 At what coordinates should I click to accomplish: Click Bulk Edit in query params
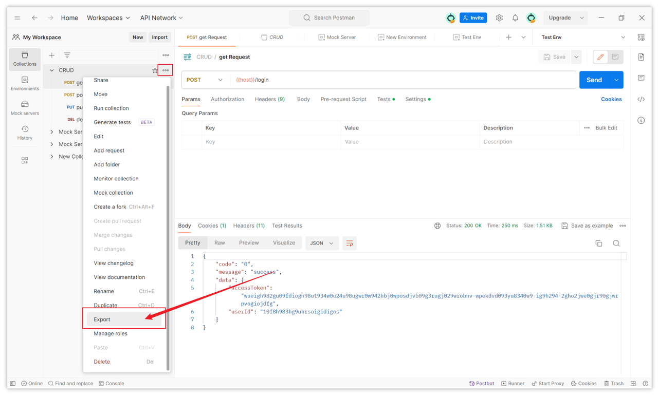[x=606, y=128]
